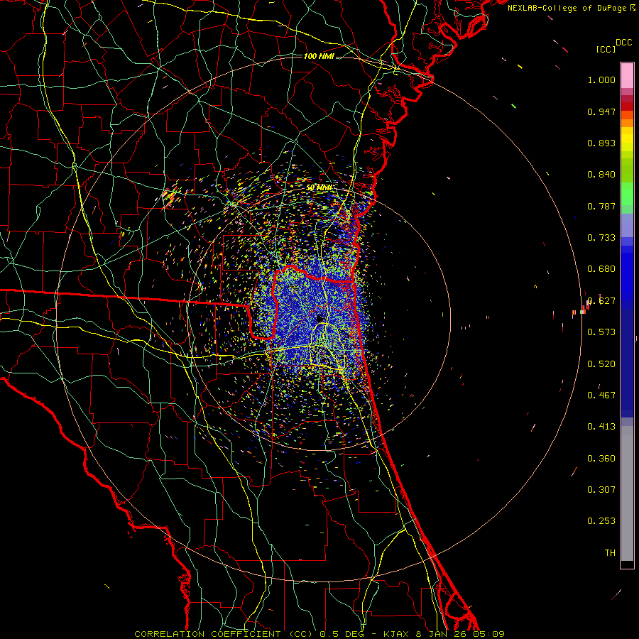Click the [CC] unit label by the legend
This screenshot has width=639, height=639.
click(x=606, y=49)
